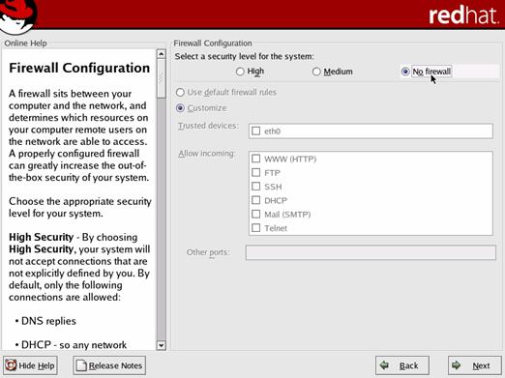Click the document icon on Release Notes
The image size is (505, 378).
coord(81,365)
